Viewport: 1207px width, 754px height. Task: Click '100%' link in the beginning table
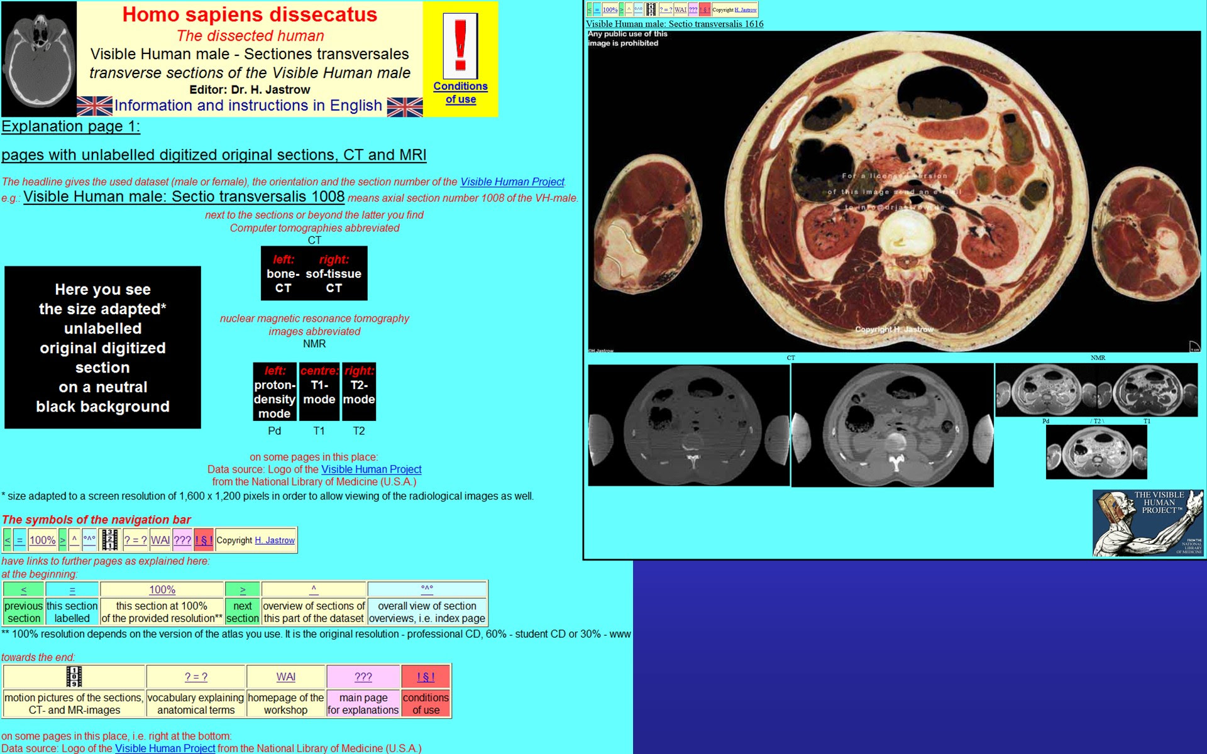pyautogui.click(x=162, y=589)
